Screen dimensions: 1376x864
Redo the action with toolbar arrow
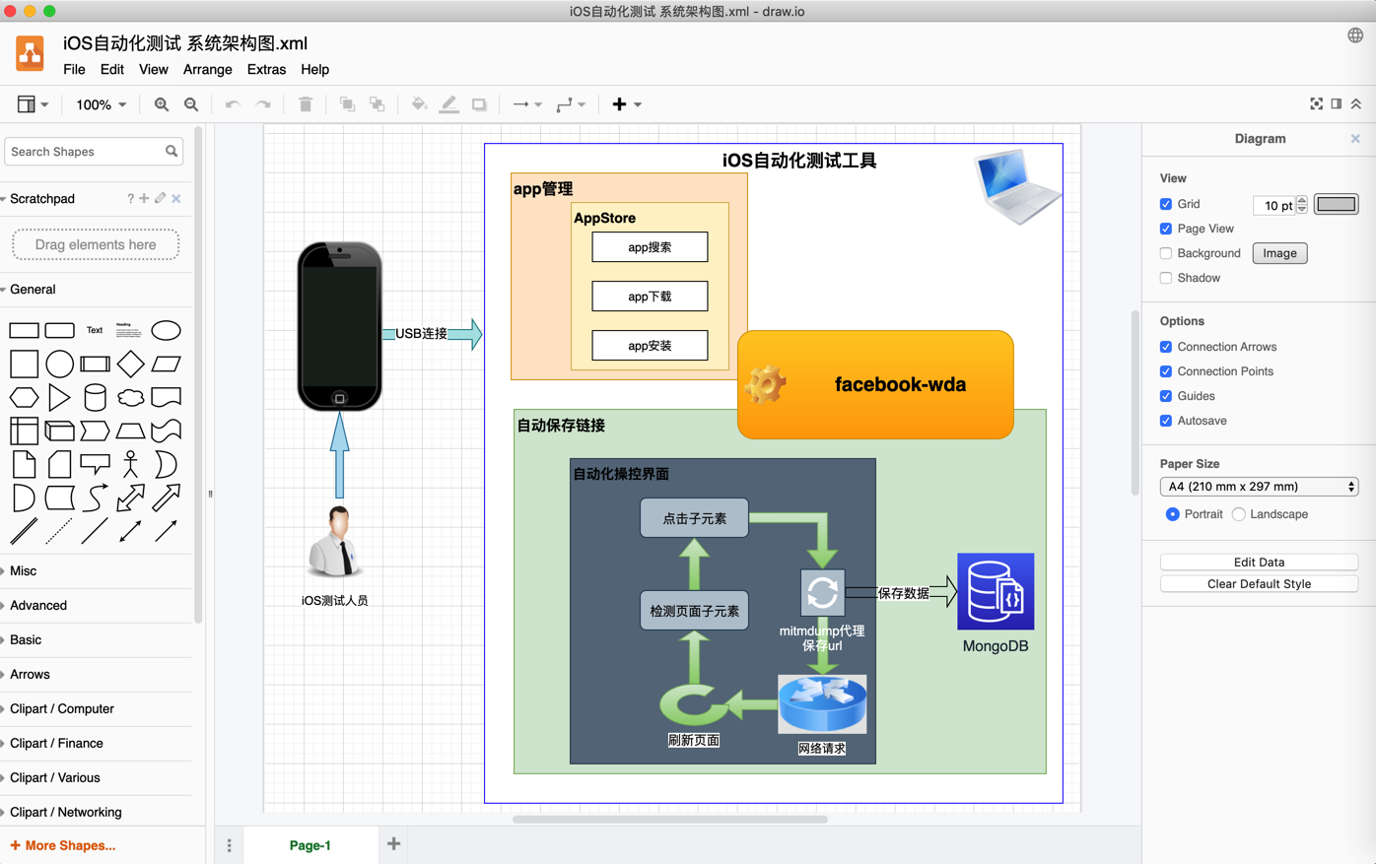tap(263, 104)
